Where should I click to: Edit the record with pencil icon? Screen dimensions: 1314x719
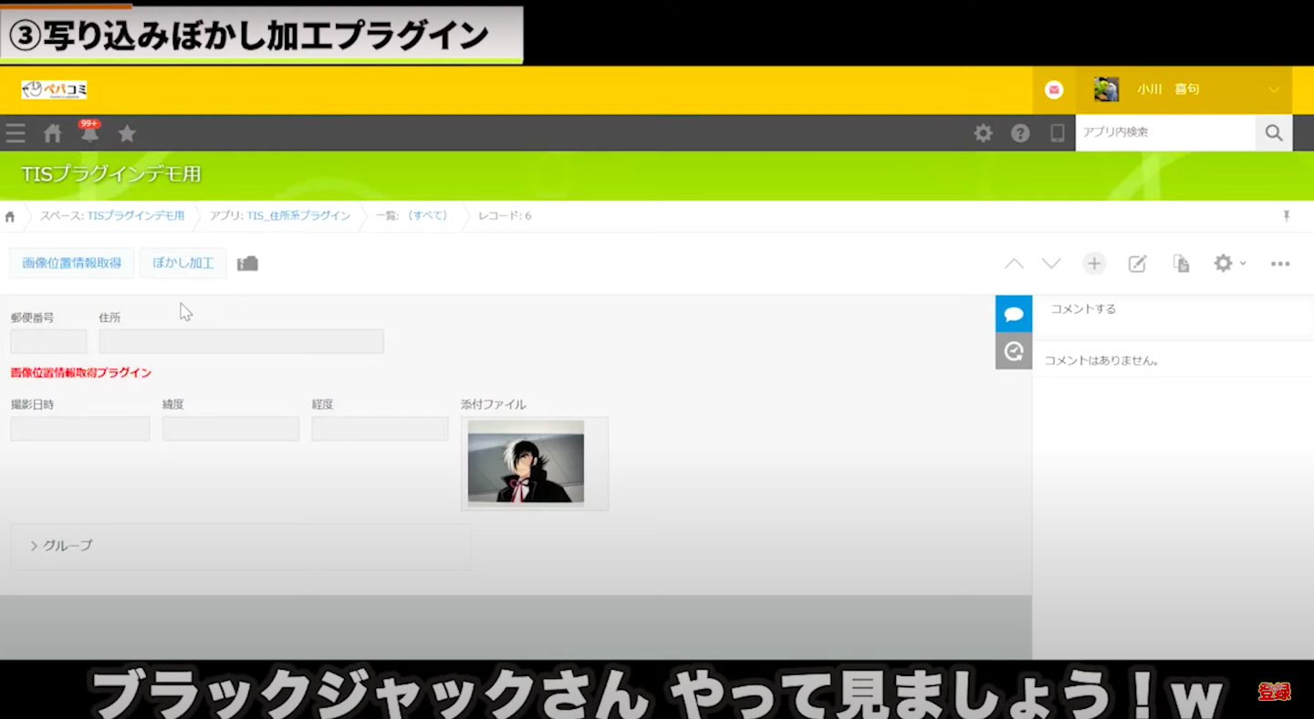1137,264
